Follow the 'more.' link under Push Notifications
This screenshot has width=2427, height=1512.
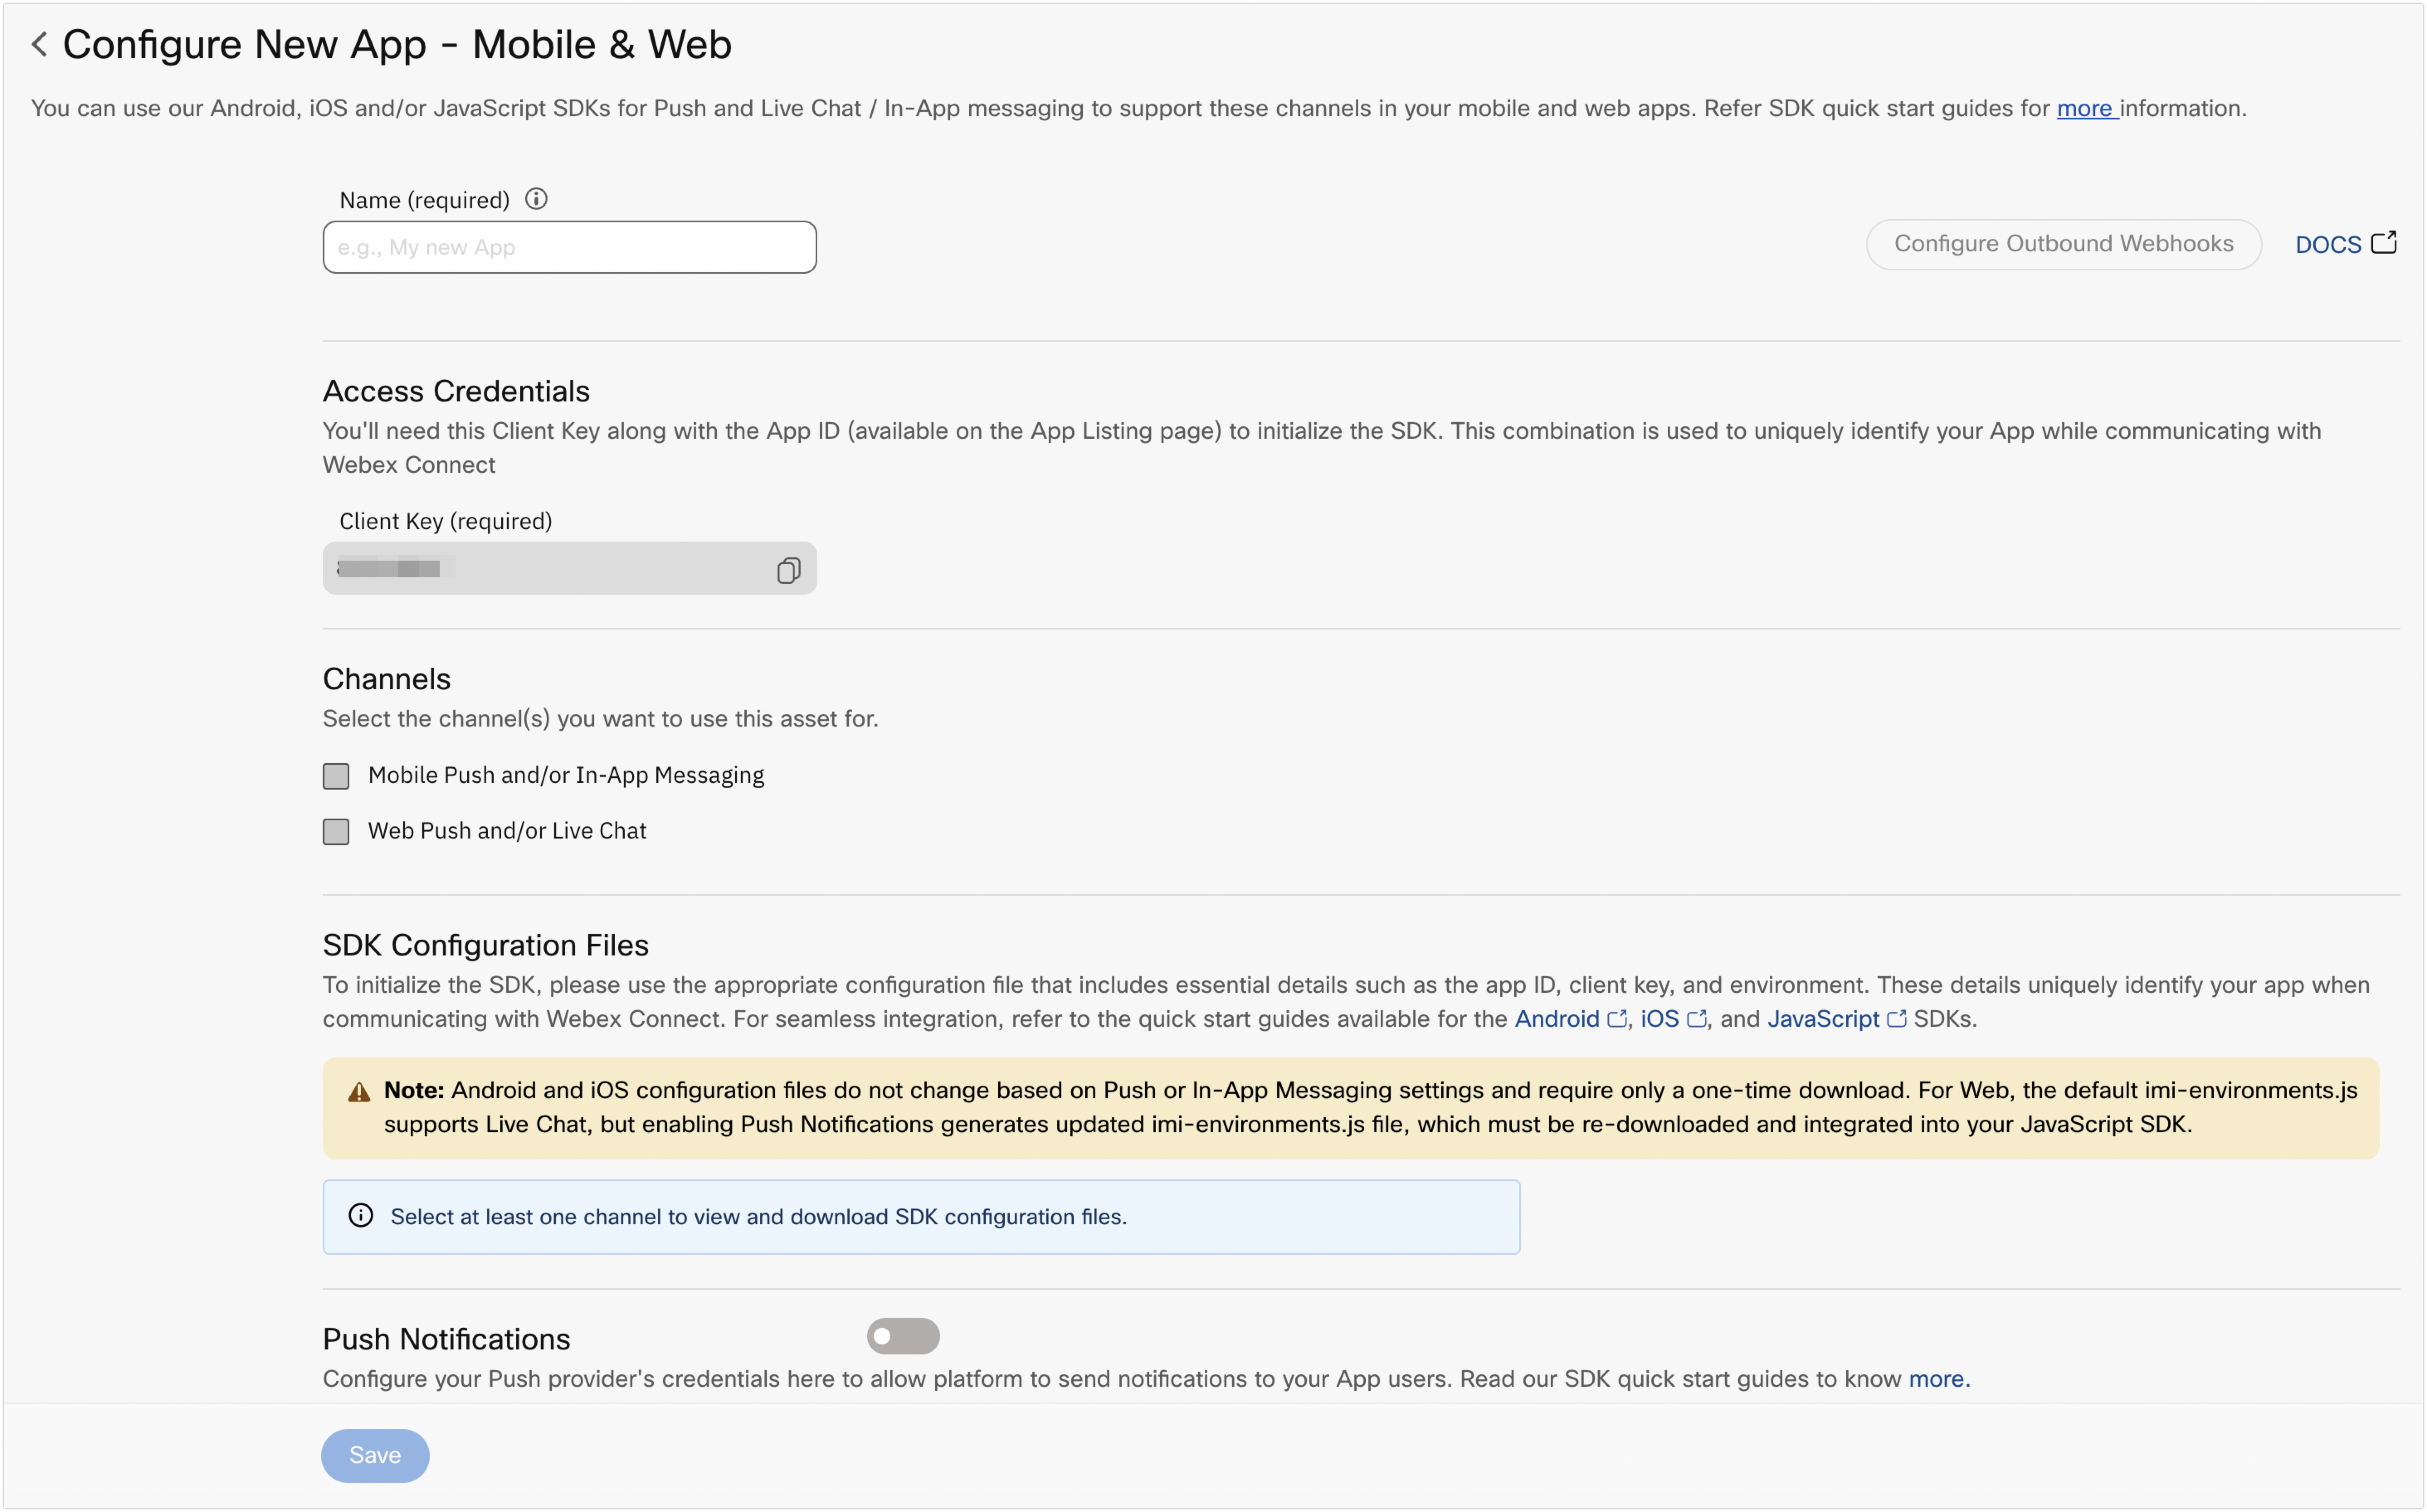[1939, 1379]
